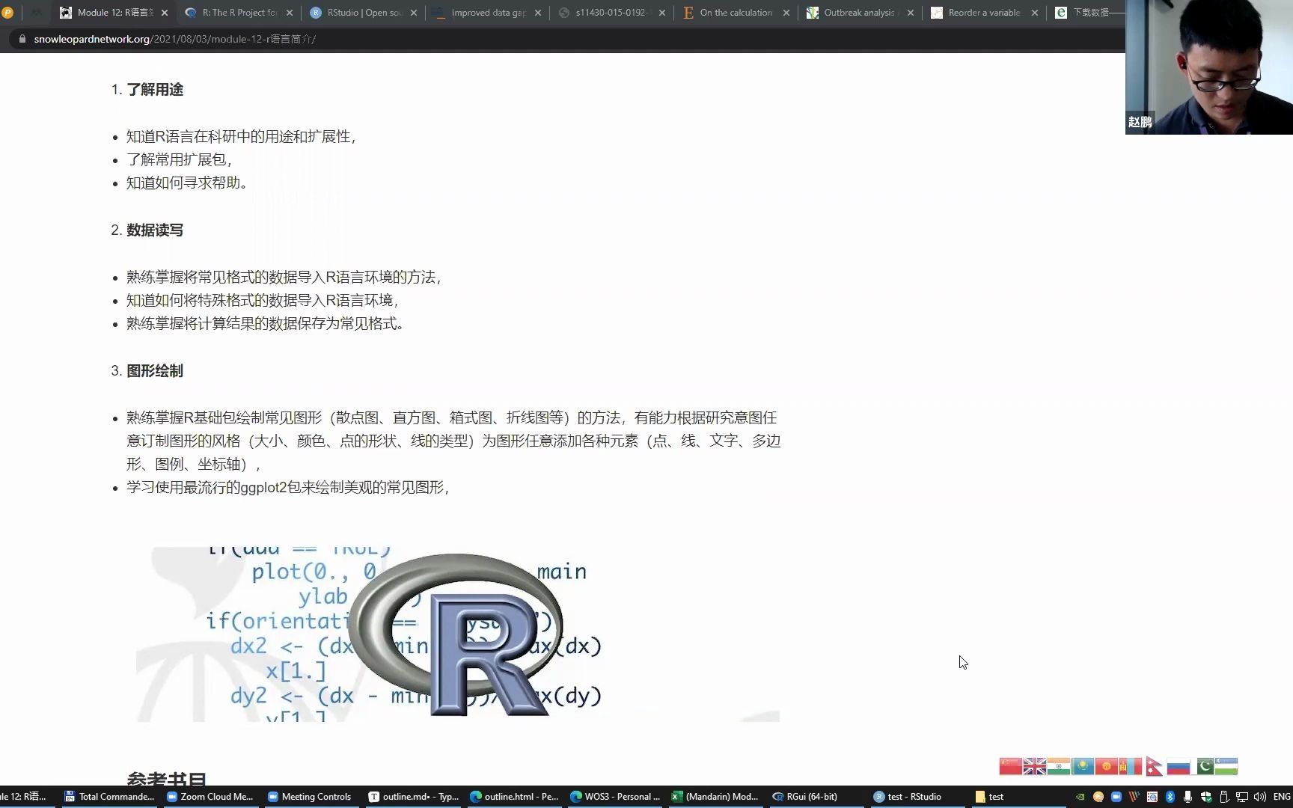Select the Russian flag language icon
Viewport: 1293px width, 808px height.
click(1179, 766)
